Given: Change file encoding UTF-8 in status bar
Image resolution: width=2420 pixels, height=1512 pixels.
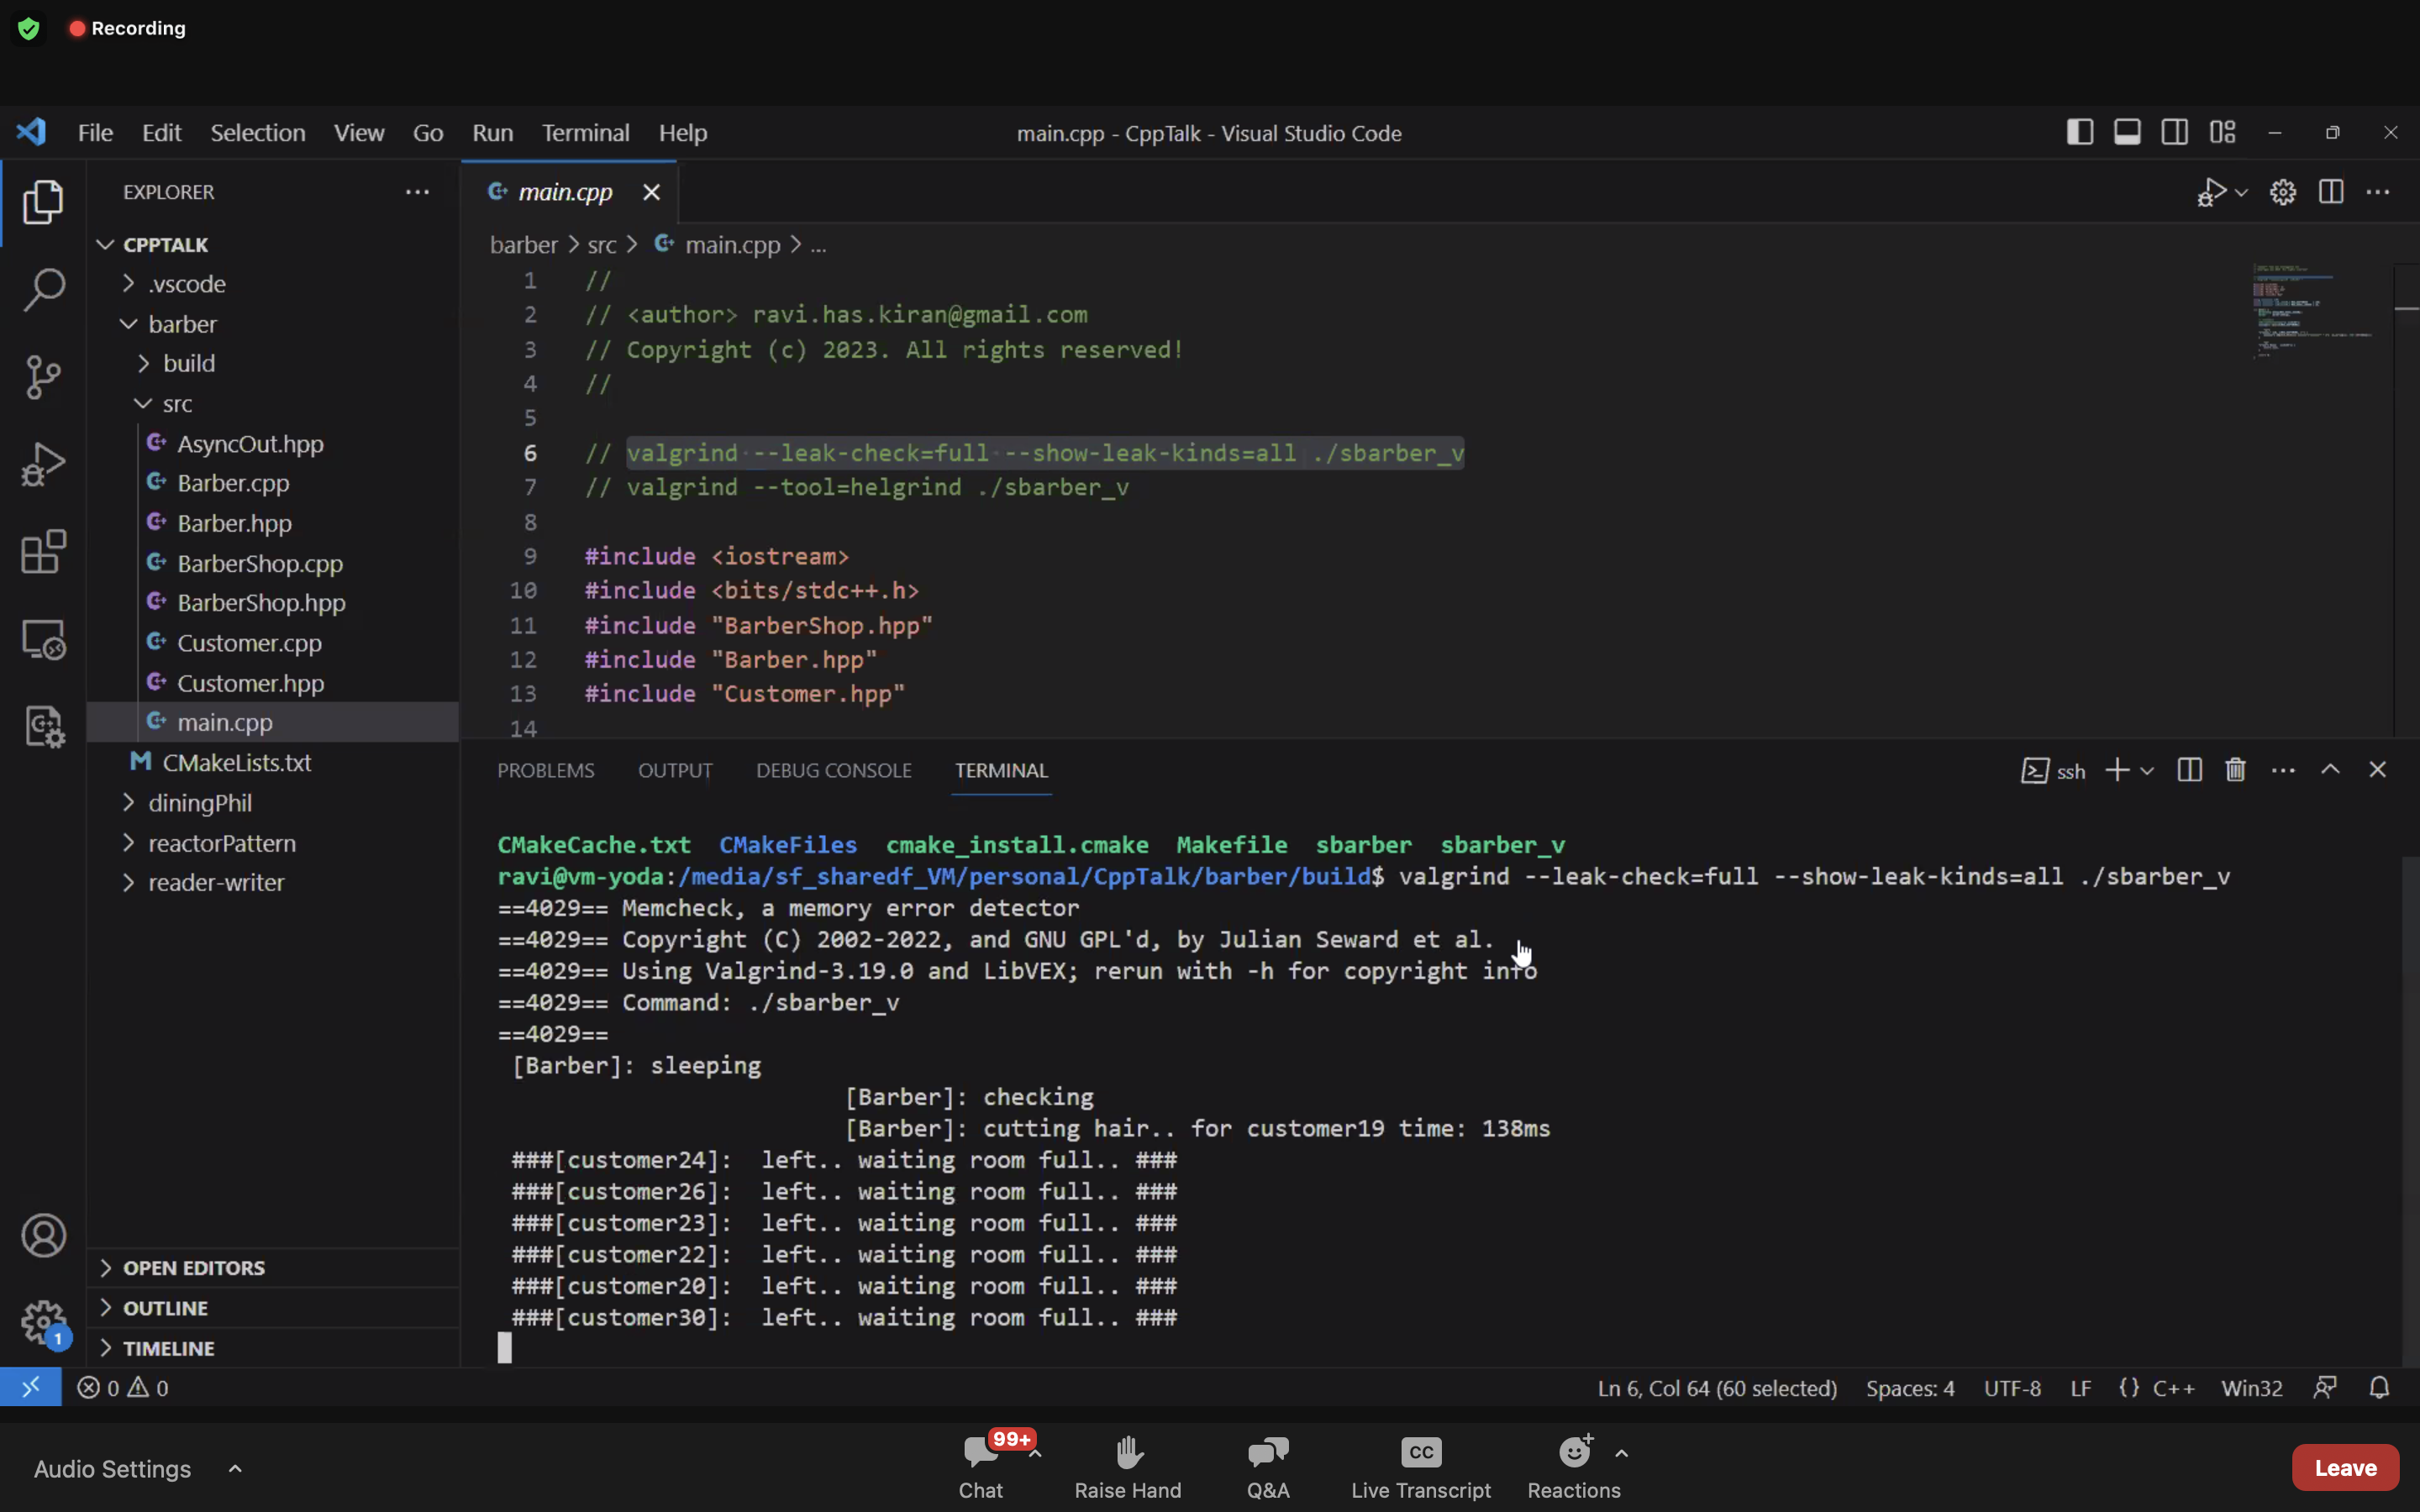Looking at the screenshot, I should (x=2011, y=1388).
